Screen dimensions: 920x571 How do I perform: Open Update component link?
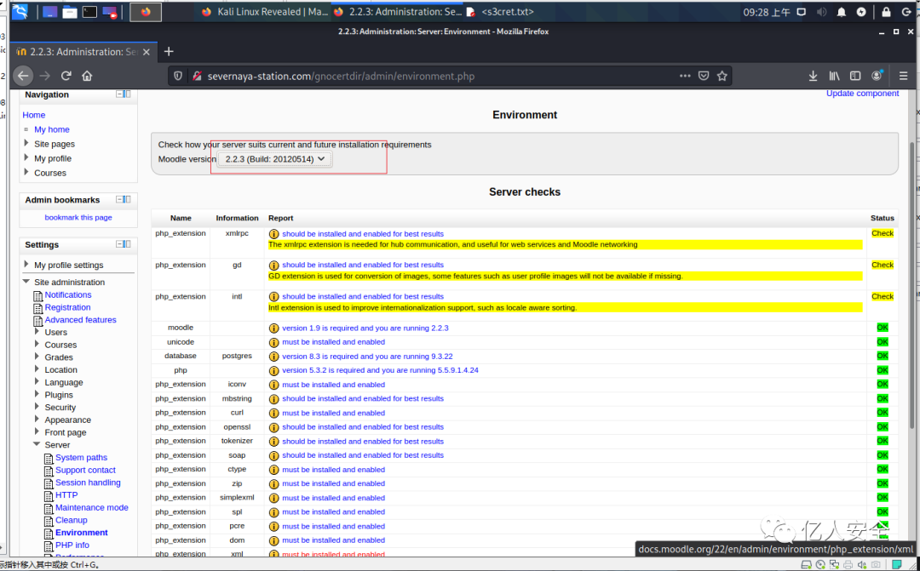click(x=862, y=94)
